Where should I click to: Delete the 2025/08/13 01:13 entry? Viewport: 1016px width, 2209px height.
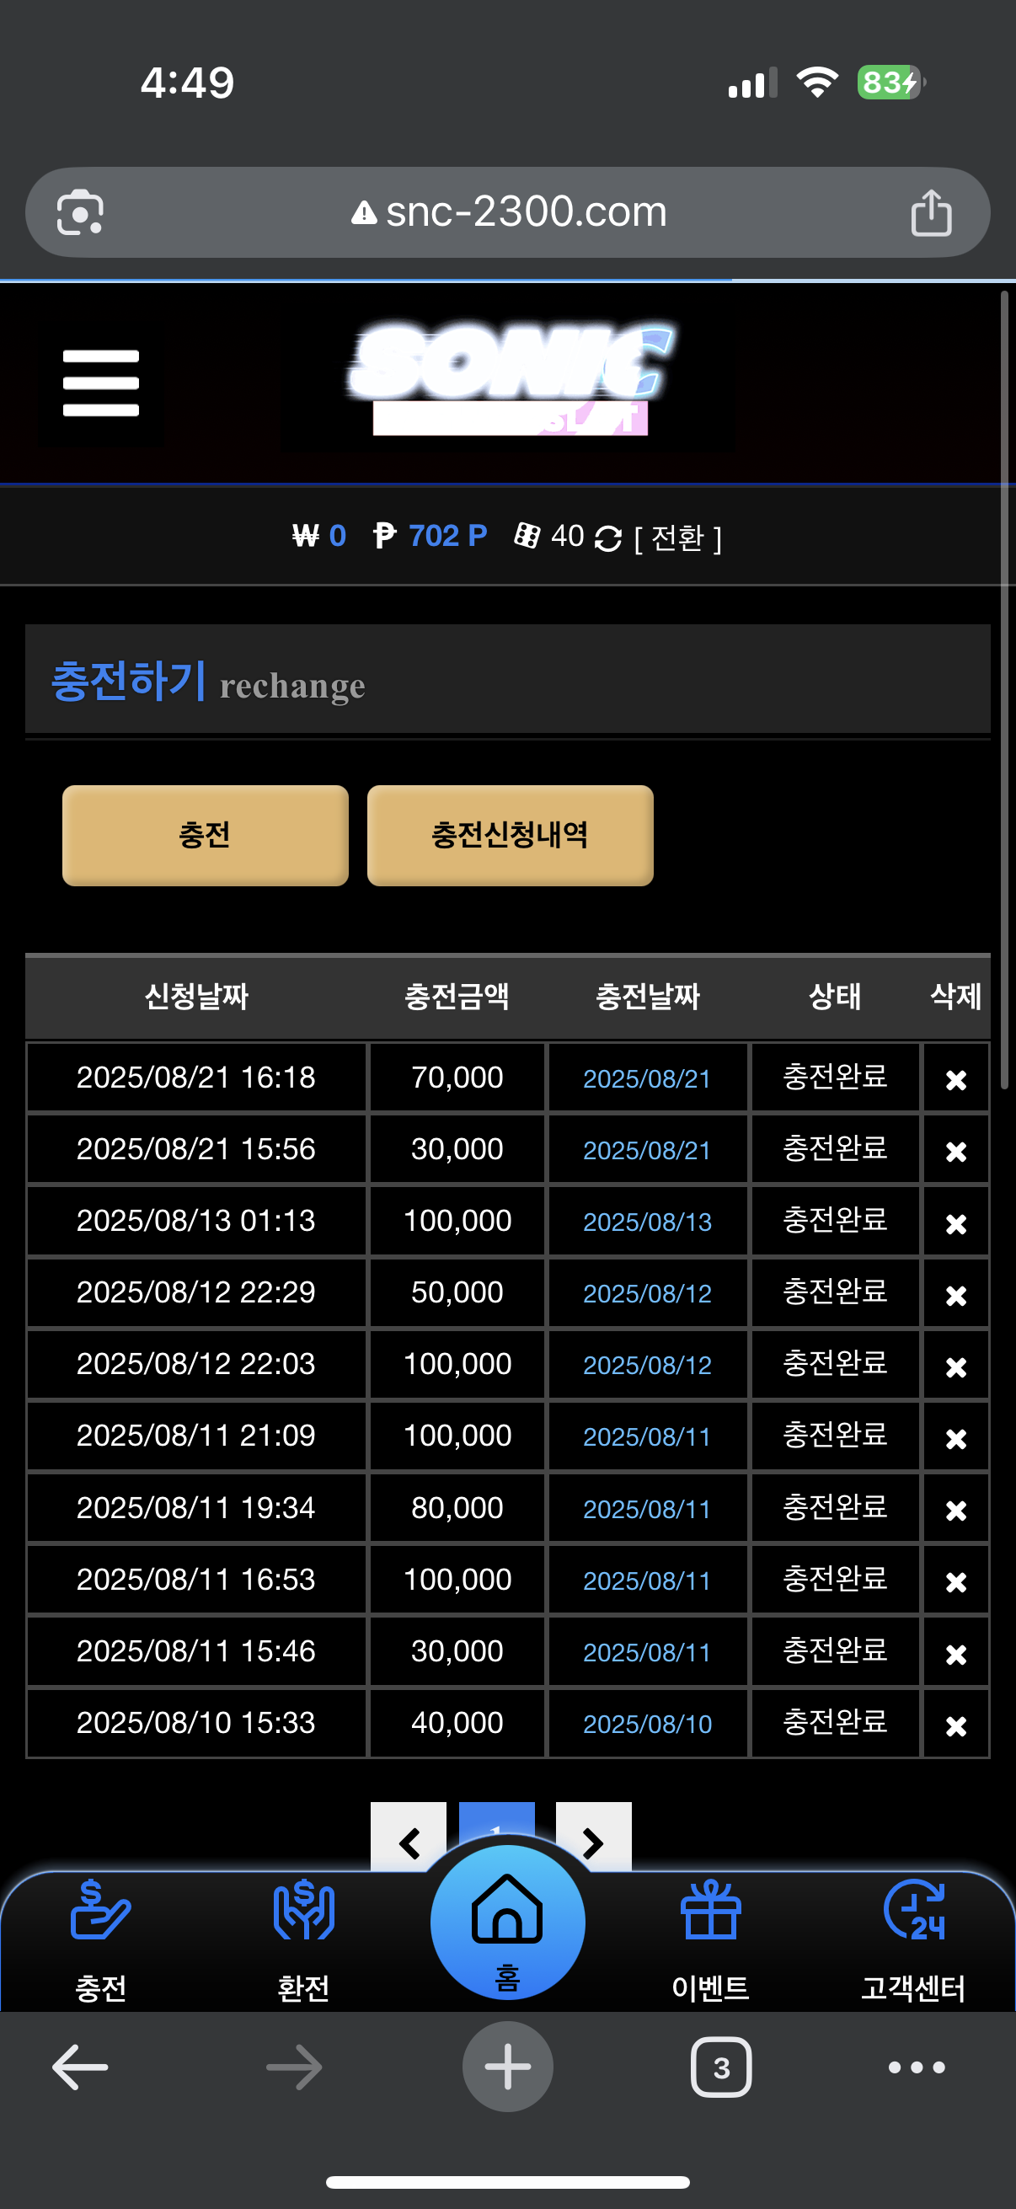(956, 1222)
